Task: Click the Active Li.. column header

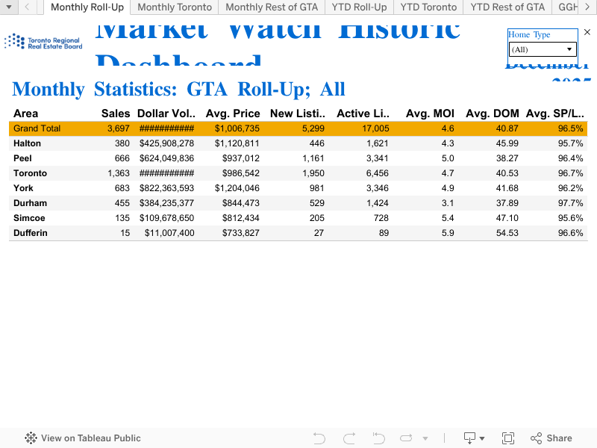Action: 363,113
